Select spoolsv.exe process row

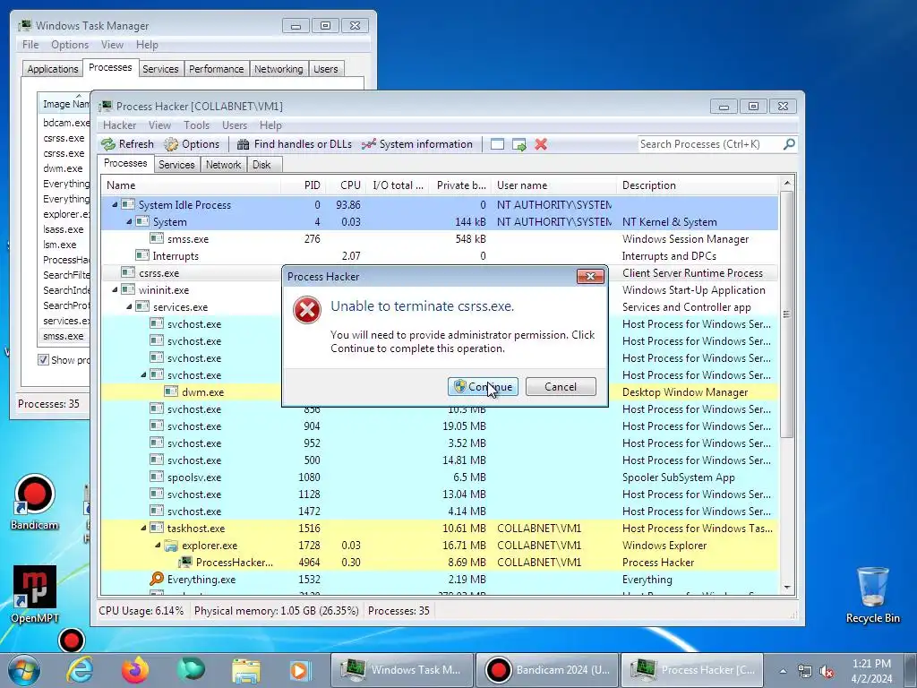(x=439, y=477)
